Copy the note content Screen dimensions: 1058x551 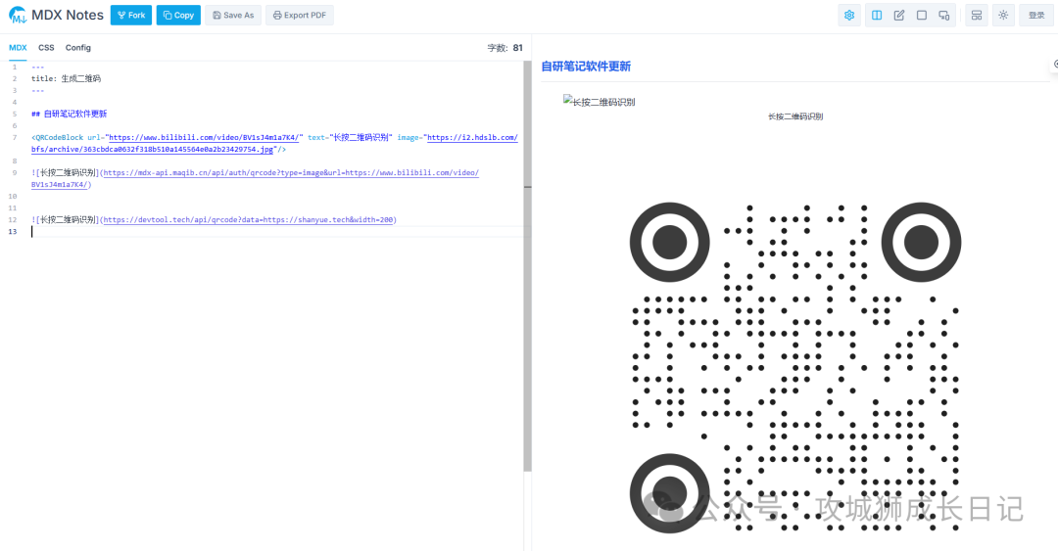click(178, 15)
